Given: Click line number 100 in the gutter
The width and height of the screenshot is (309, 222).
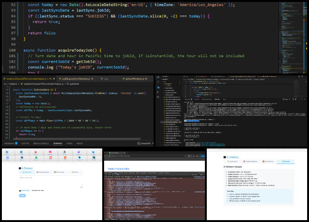Looking at the screenshot, I should click(12, 50).
